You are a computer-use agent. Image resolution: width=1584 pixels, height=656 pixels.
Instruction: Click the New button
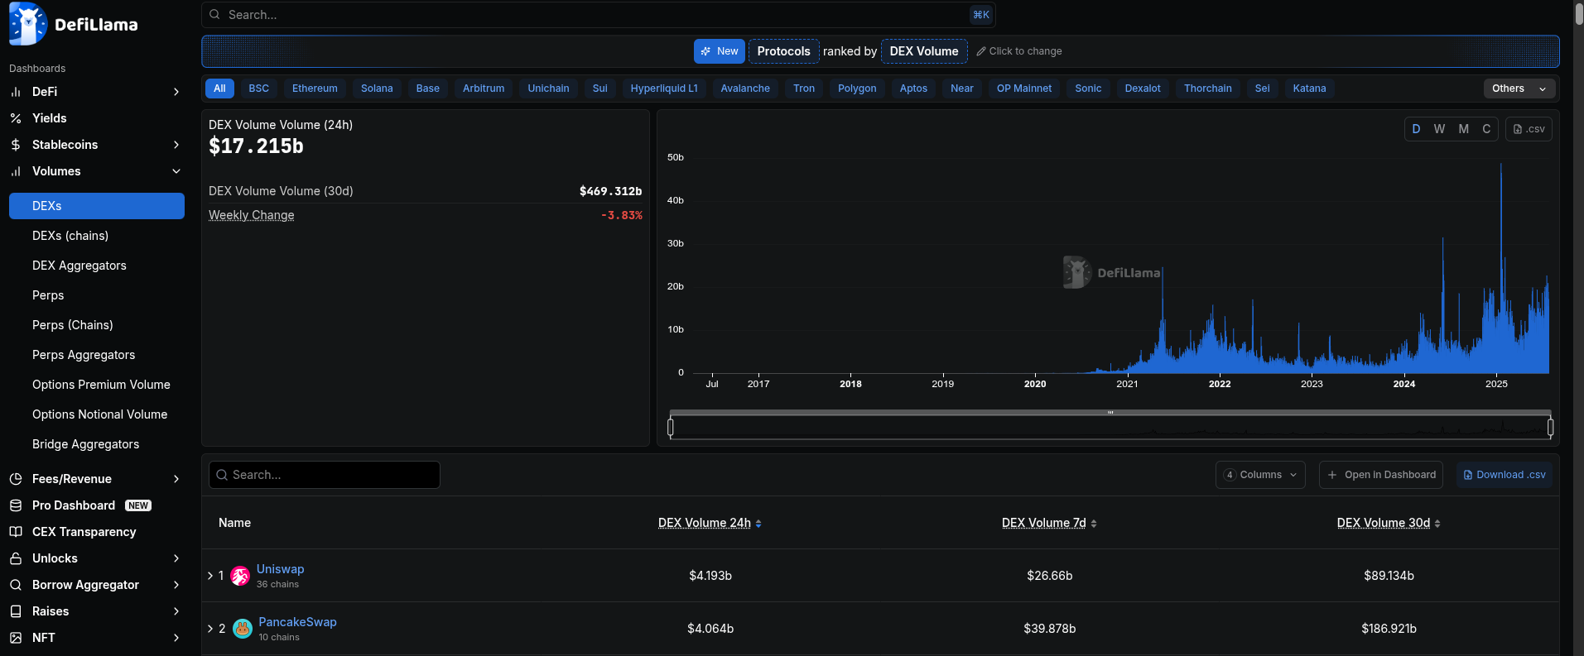point(720,51)
